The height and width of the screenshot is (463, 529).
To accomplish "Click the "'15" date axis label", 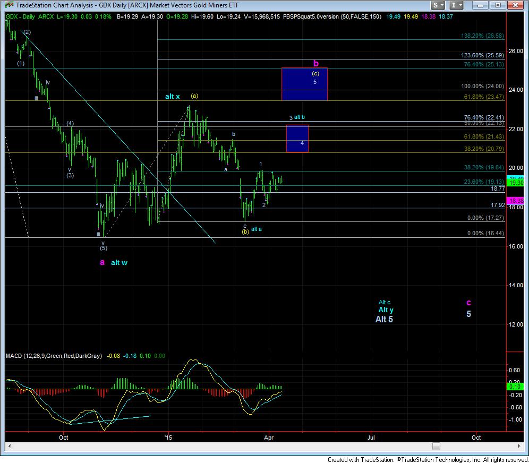I will (168, 438).
